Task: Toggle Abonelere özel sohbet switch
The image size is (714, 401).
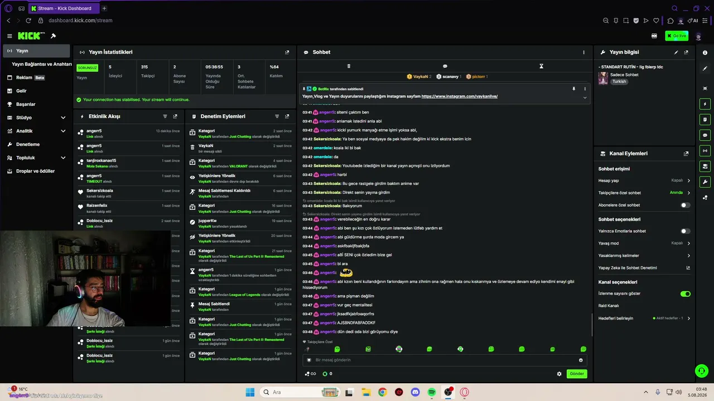Action: (685, 205)
